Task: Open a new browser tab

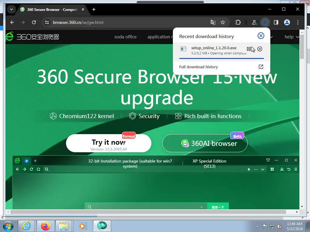Action: point(94,9)
